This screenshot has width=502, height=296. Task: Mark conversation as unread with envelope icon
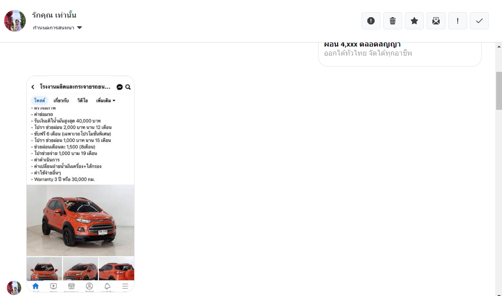click(436, 21)
